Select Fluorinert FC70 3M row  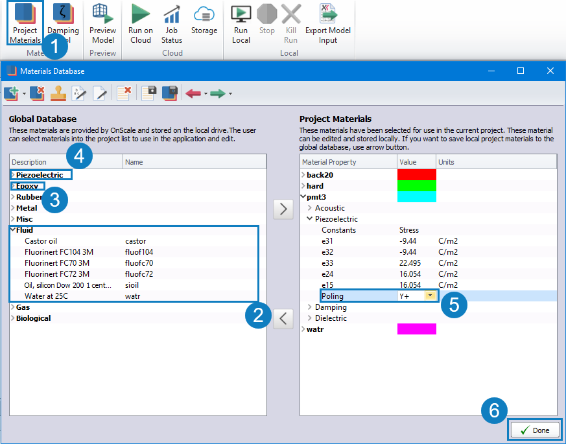138,263
